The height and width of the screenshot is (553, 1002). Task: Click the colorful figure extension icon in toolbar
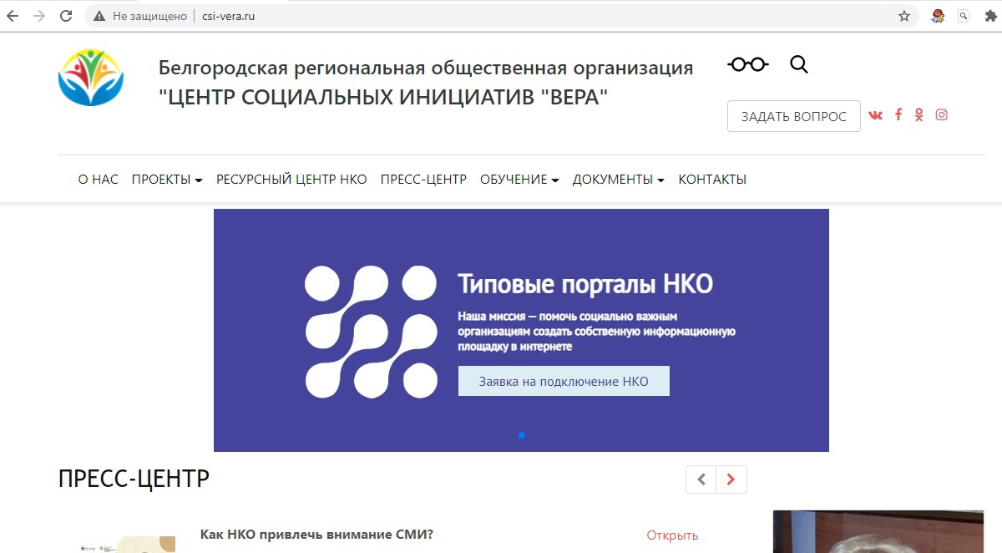coord(939,16)
